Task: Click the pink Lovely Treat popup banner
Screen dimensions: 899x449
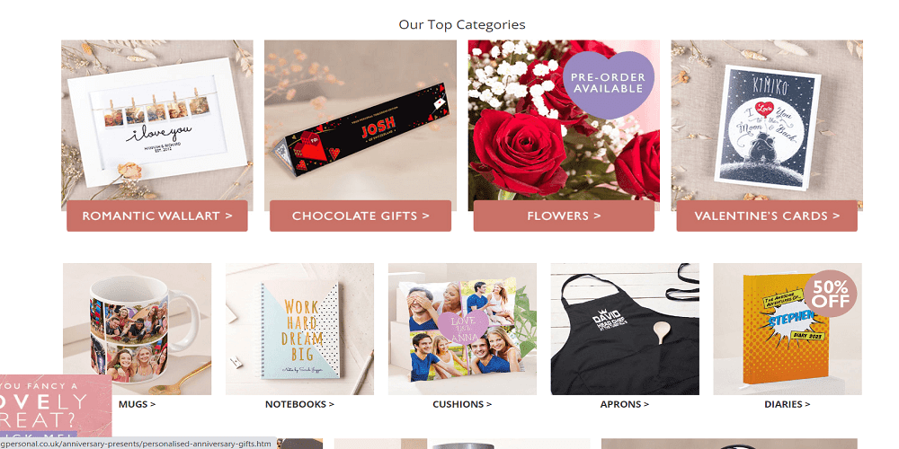Action: (56, 406)
